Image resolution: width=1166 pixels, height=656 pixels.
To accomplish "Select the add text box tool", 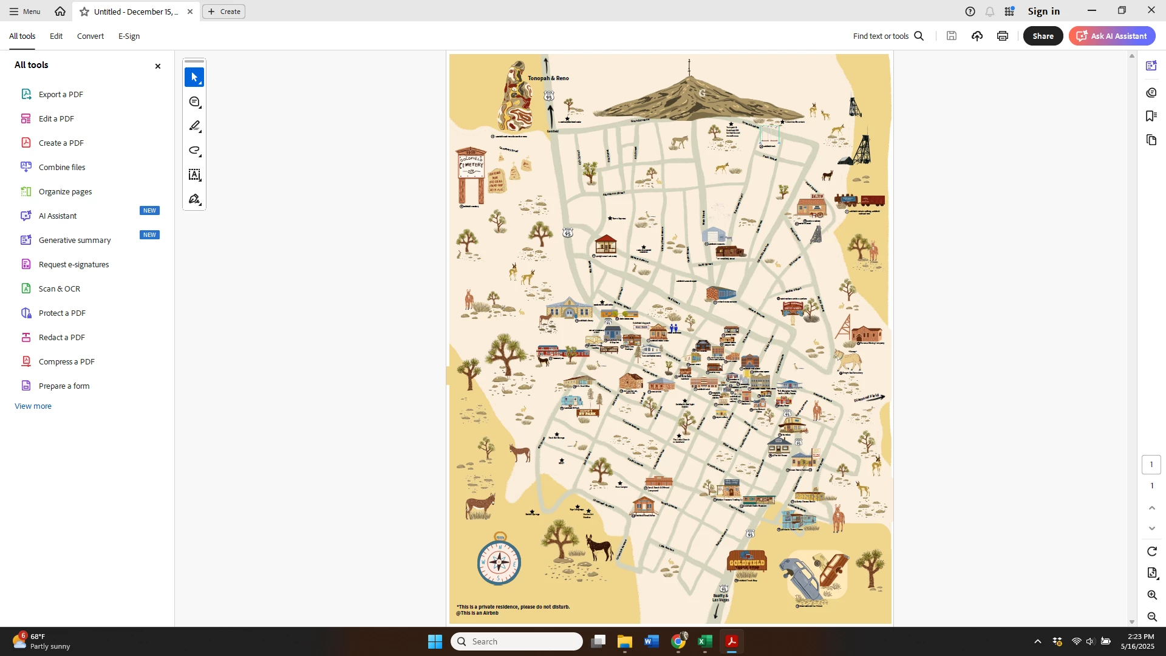I will pyautogui.click(x=194, y=175).
